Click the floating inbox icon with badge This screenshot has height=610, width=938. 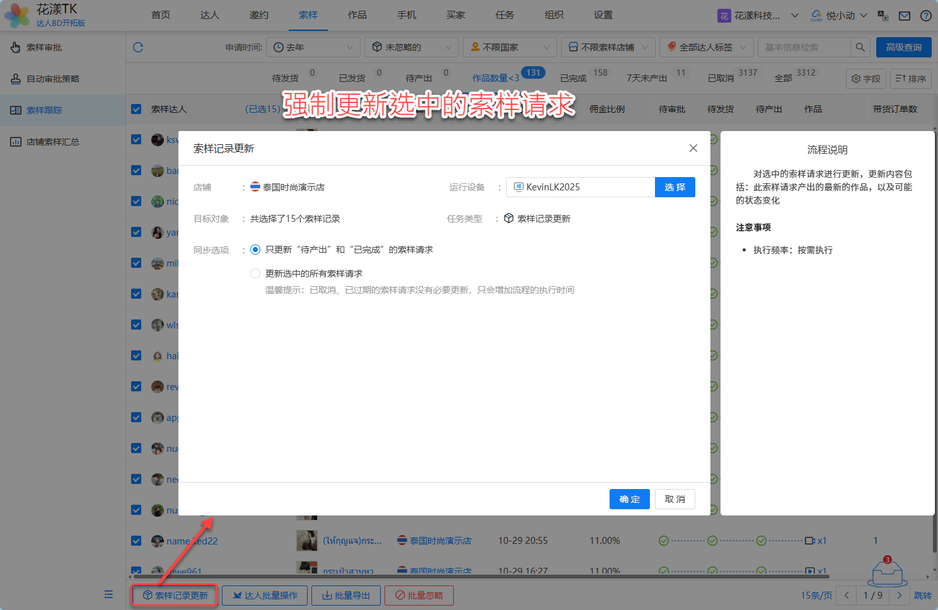(x=888, y=572)
